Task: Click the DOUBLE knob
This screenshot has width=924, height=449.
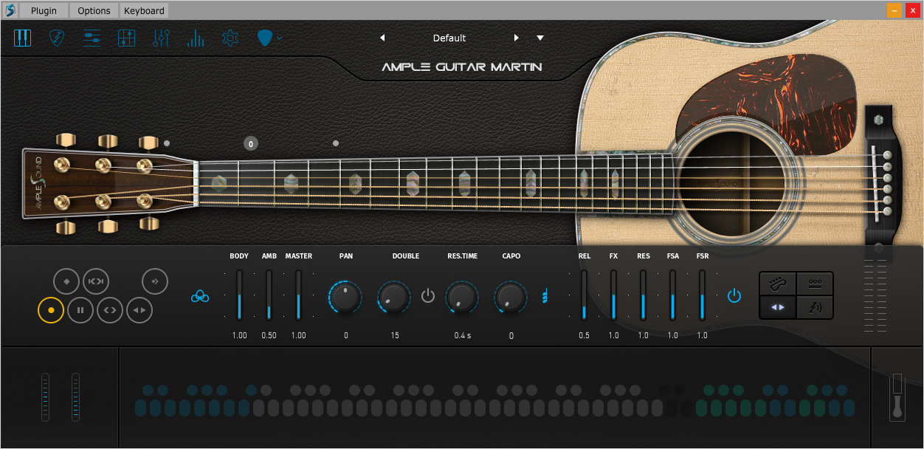Action: point(394,297)
